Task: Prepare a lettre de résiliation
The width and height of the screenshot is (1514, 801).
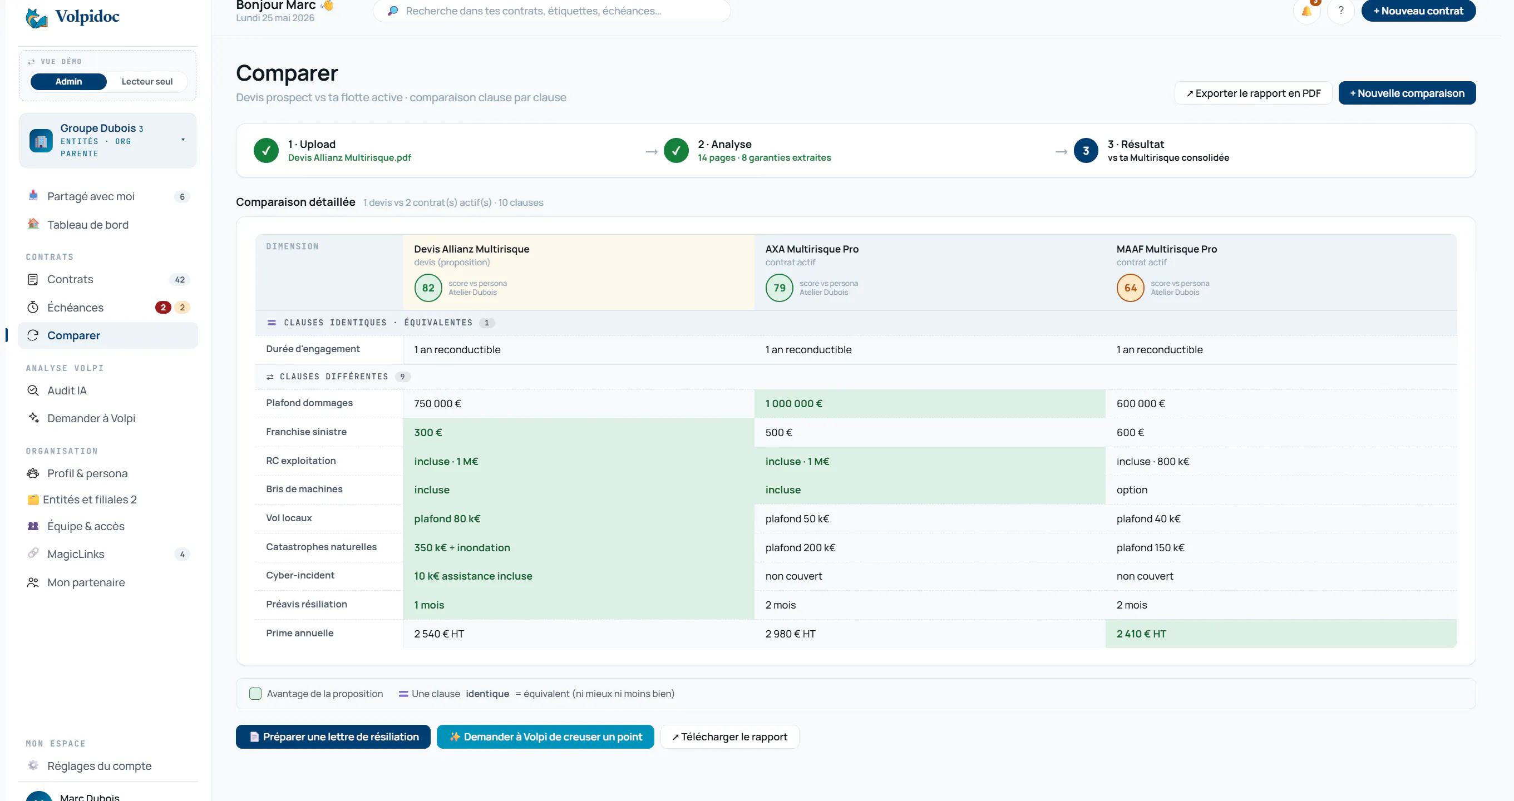Action: point(333,736)
